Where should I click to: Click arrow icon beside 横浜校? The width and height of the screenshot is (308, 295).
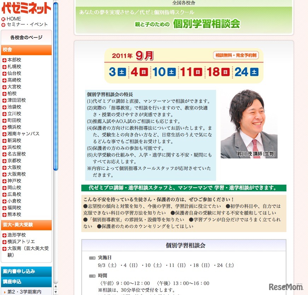[x=4, y=127]
